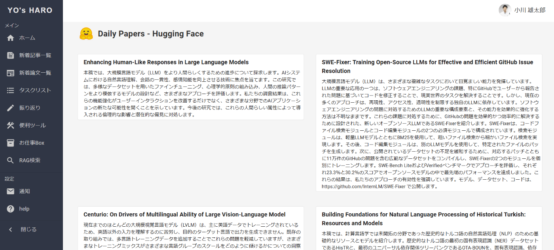Open the RAG検索 menu item

click(x=30, y=160)
